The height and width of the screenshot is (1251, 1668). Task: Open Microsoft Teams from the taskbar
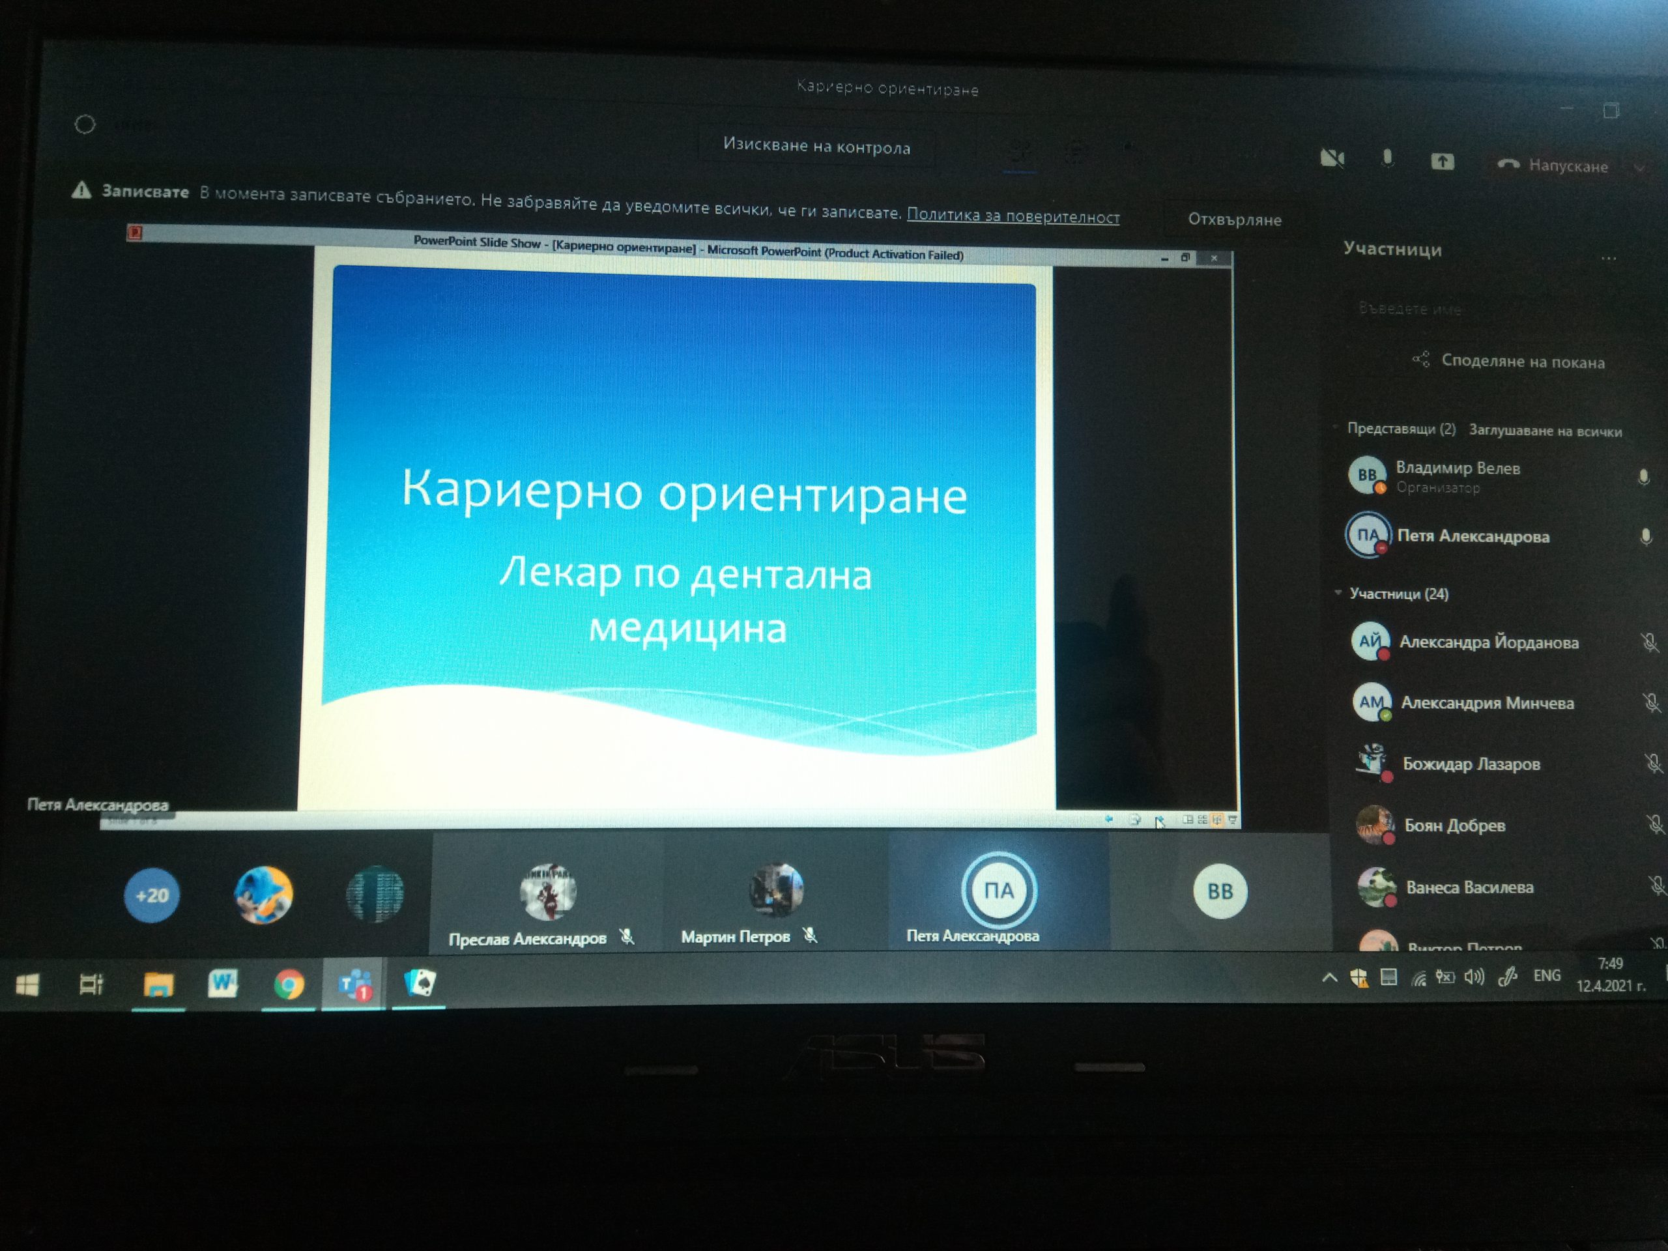pos(354,984)
